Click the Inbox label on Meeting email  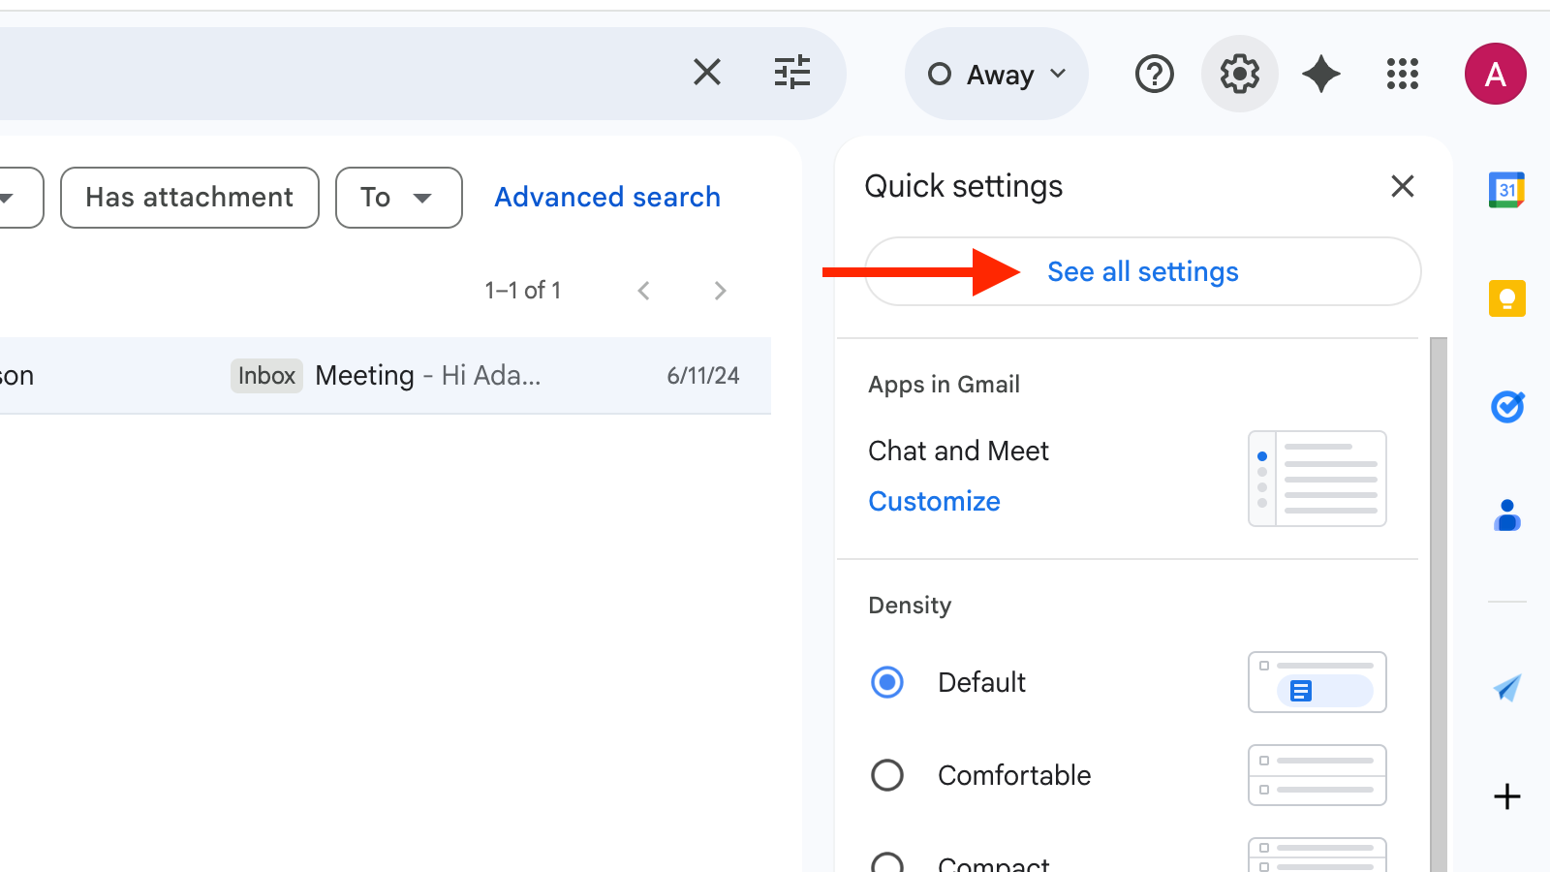[x=266, y=376]
